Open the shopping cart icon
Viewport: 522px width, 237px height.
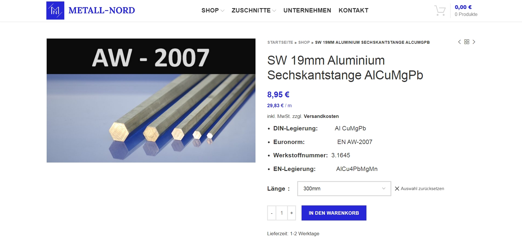[440, 11]
